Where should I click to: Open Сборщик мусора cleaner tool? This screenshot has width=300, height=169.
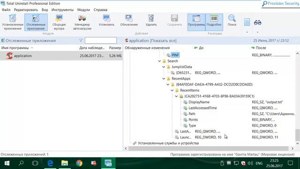click(59, 22)
